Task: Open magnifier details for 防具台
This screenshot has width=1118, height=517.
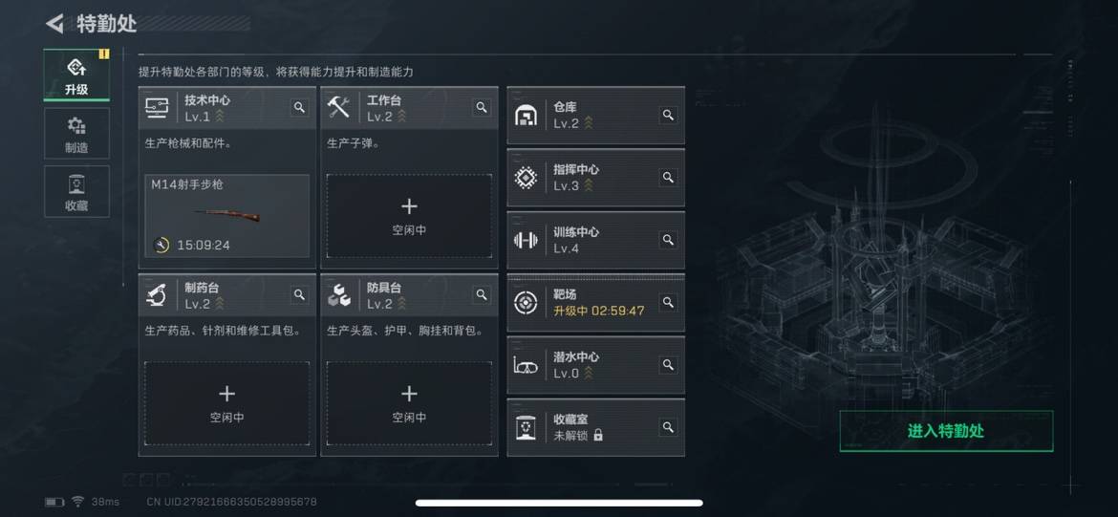Action: (x=482, y=294)
